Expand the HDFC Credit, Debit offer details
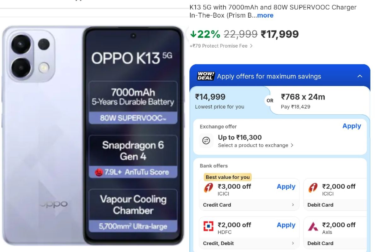This screenshot has width=378, height=252. 292,243
